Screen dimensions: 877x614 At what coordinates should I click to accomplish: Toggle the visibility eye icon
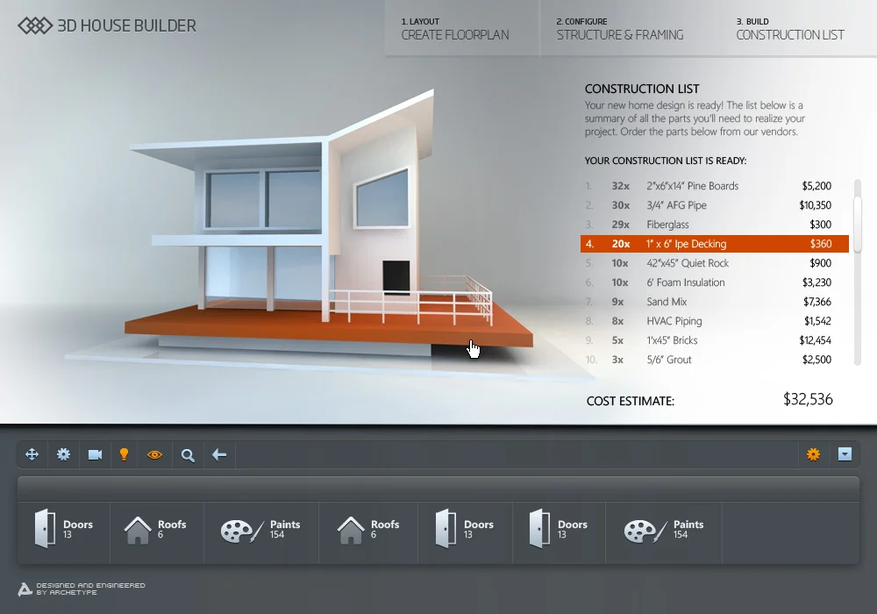coord(155,454)
